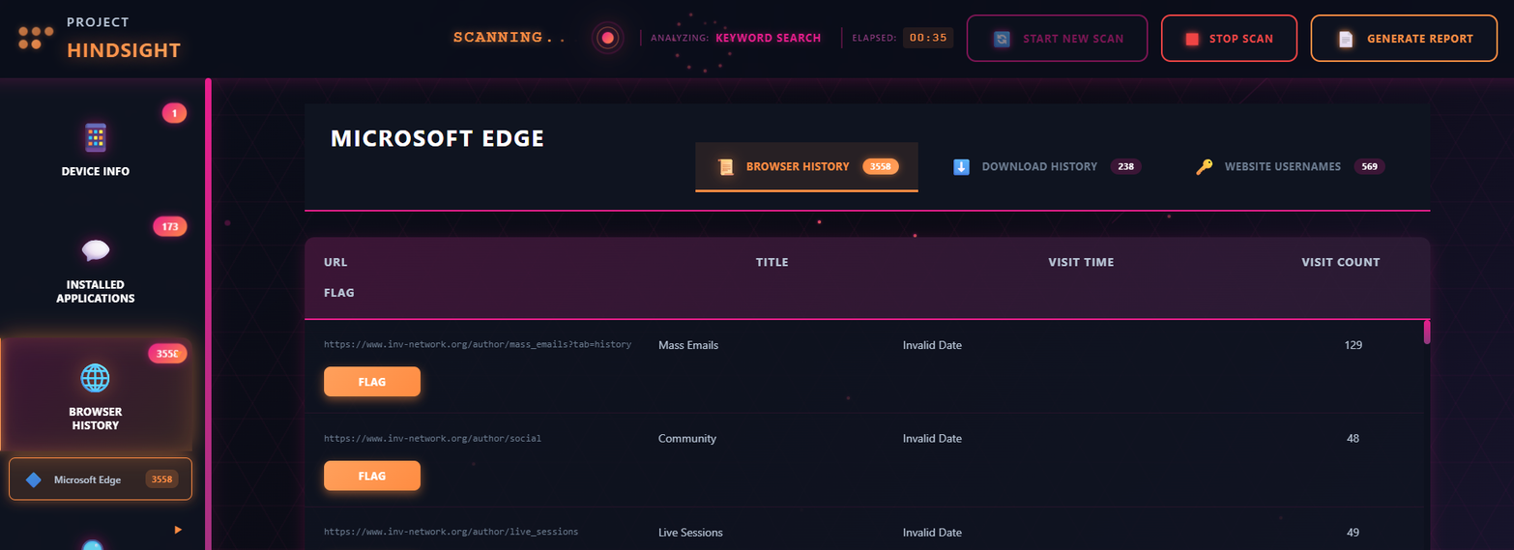Click the HINDSIGHT project title

tap(124, 50)
